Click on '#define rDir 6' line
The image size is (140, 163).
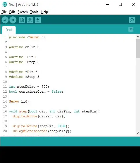tap(23, 72)
